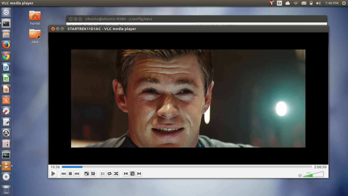The width and height of the screenshot is (348, 196).
Task: Open the disc drive icon in launcher
Action: tap(6, 177)
